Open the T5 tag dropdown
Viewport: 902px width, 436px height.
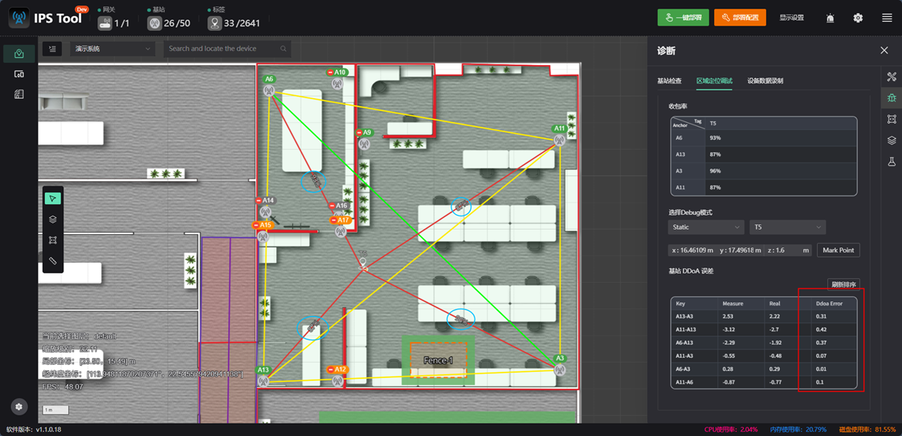[788, 227]
